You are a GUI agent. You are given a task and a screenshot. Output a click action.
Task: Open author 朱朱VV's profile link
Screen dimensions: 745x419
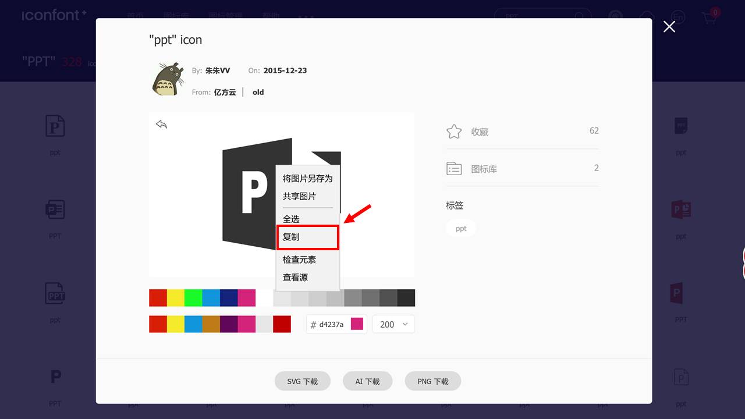[217, 70]
